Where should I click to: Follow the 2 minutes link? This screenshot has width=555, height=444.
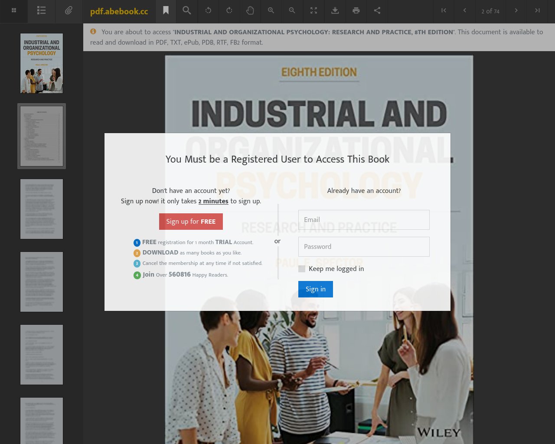(x=213, y=201)
